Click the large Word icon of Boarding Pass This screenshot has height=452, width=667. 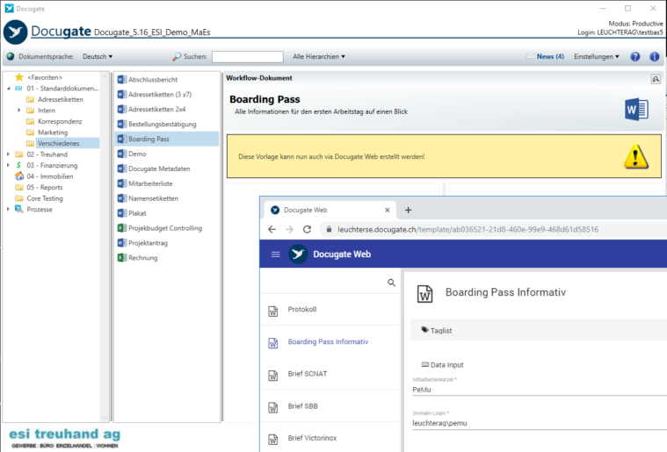tap(636, 109)
